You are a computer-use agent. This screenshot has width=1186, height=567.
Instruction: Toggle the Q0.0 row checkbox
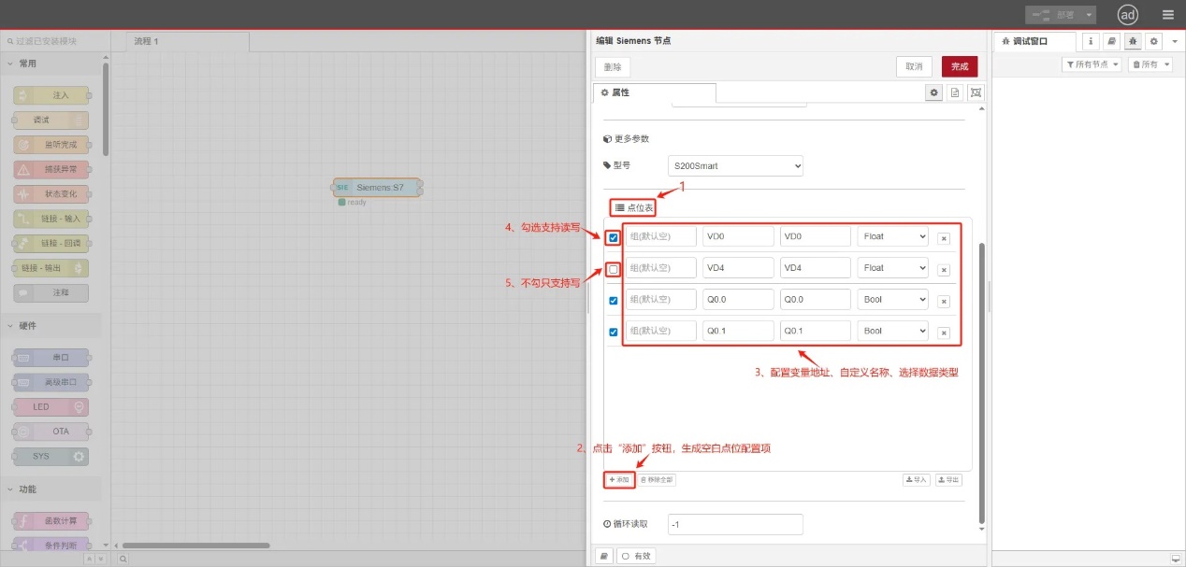click(x=614, y=300)
